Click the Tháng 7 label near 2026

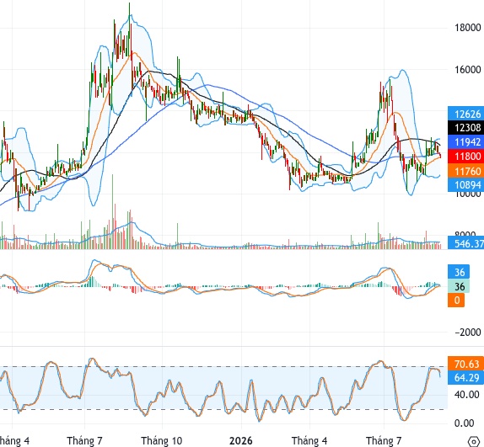tap(384, 440)
